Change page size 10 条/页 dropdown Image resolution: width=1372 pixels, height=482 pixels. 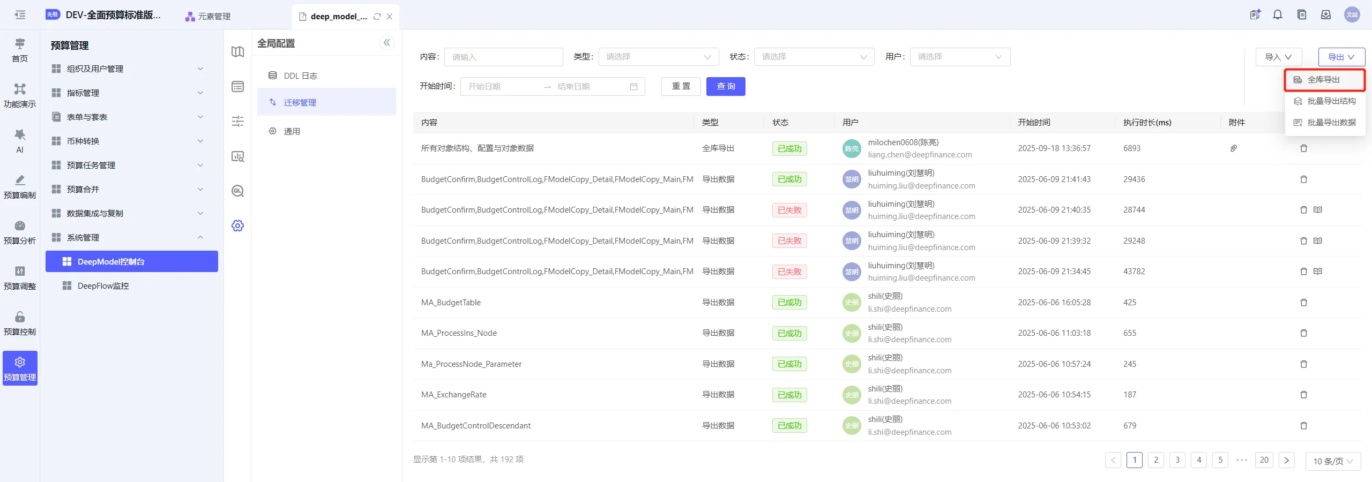(x=1332, y=461)
